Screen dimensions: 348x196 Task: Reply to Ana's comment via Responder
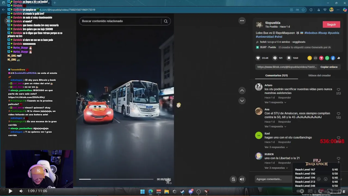click(x=284, y=122)
